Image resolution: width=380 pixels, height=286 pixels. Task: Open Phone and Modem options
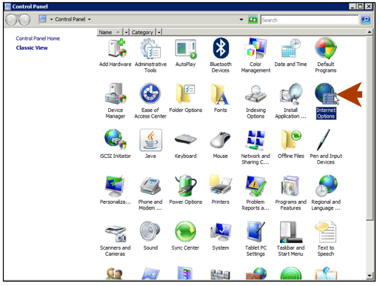click(150, 193)
